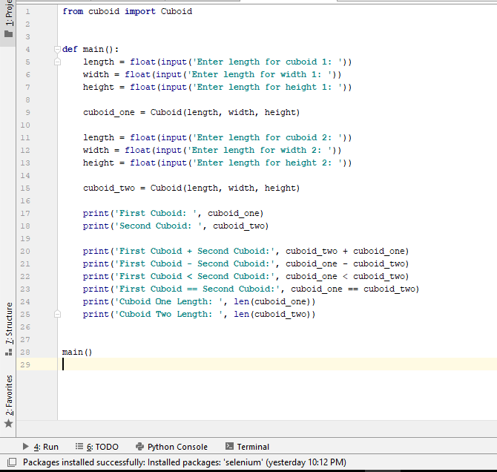The width and height of the screenshot is (497, 472).
Task: Click the Run play triangle icon
Action: click(26, 447)
